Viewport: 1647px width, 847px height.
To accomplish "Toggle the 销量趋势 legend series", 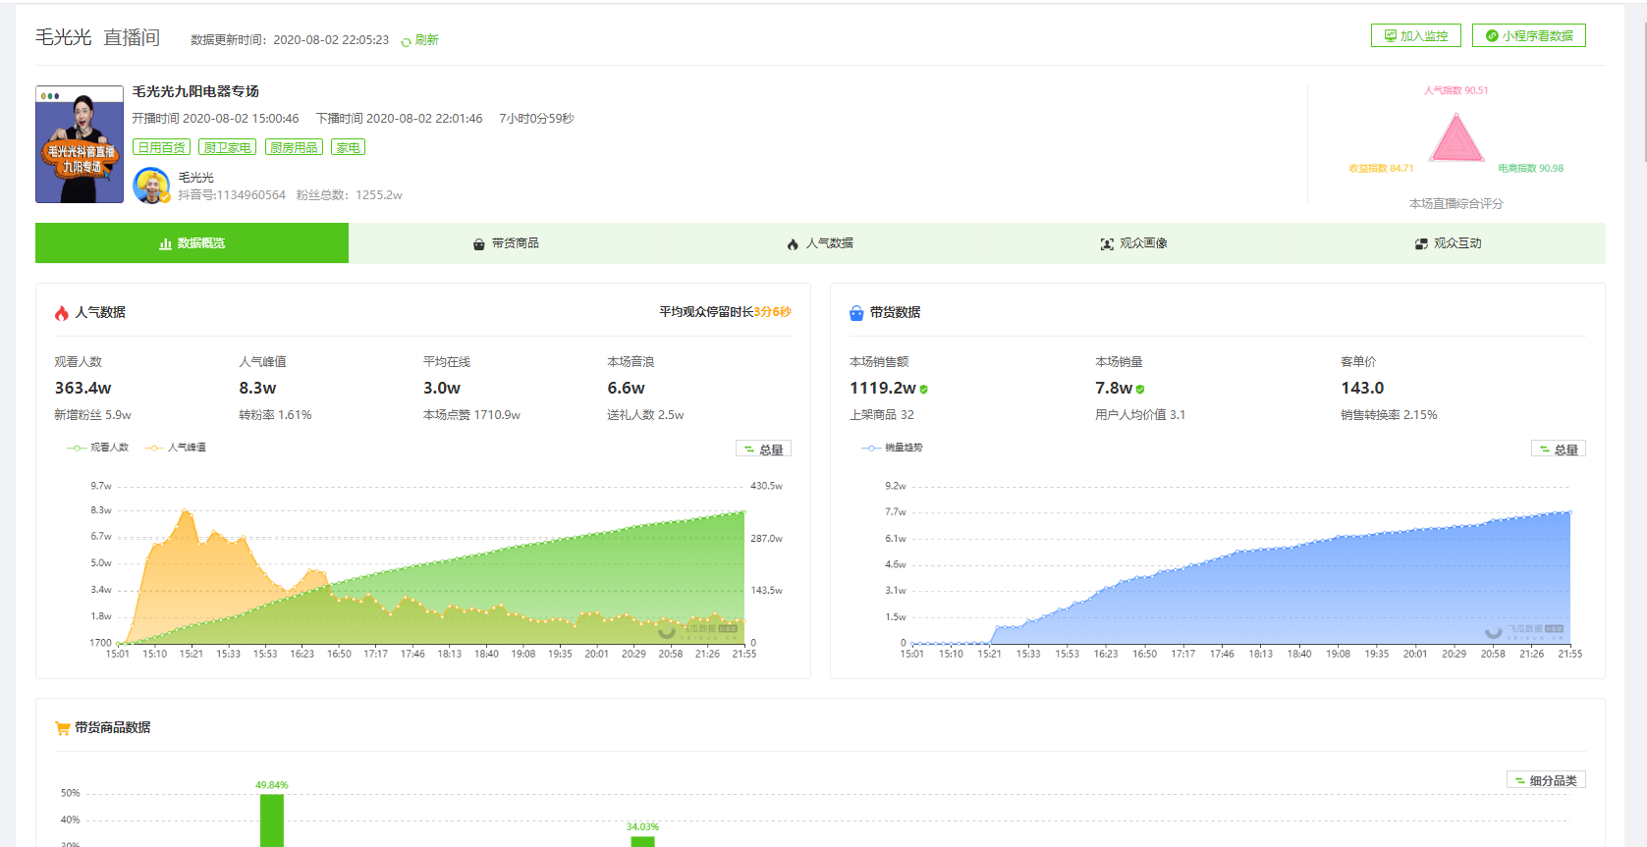I will click(892, 448).
